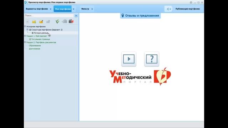The image size is (228, 128).
Task: Click the yellow folder with plus icon
Action: click(34, 22)
